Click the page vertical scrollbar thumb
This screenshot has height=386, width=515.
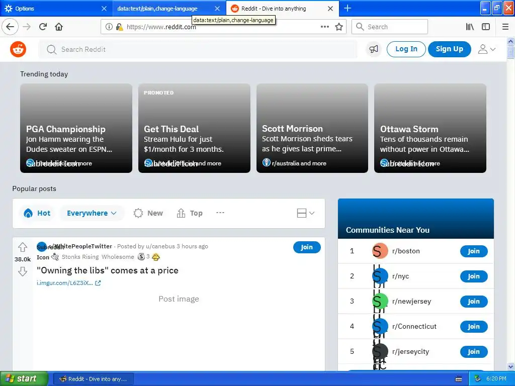coord(510,52)
